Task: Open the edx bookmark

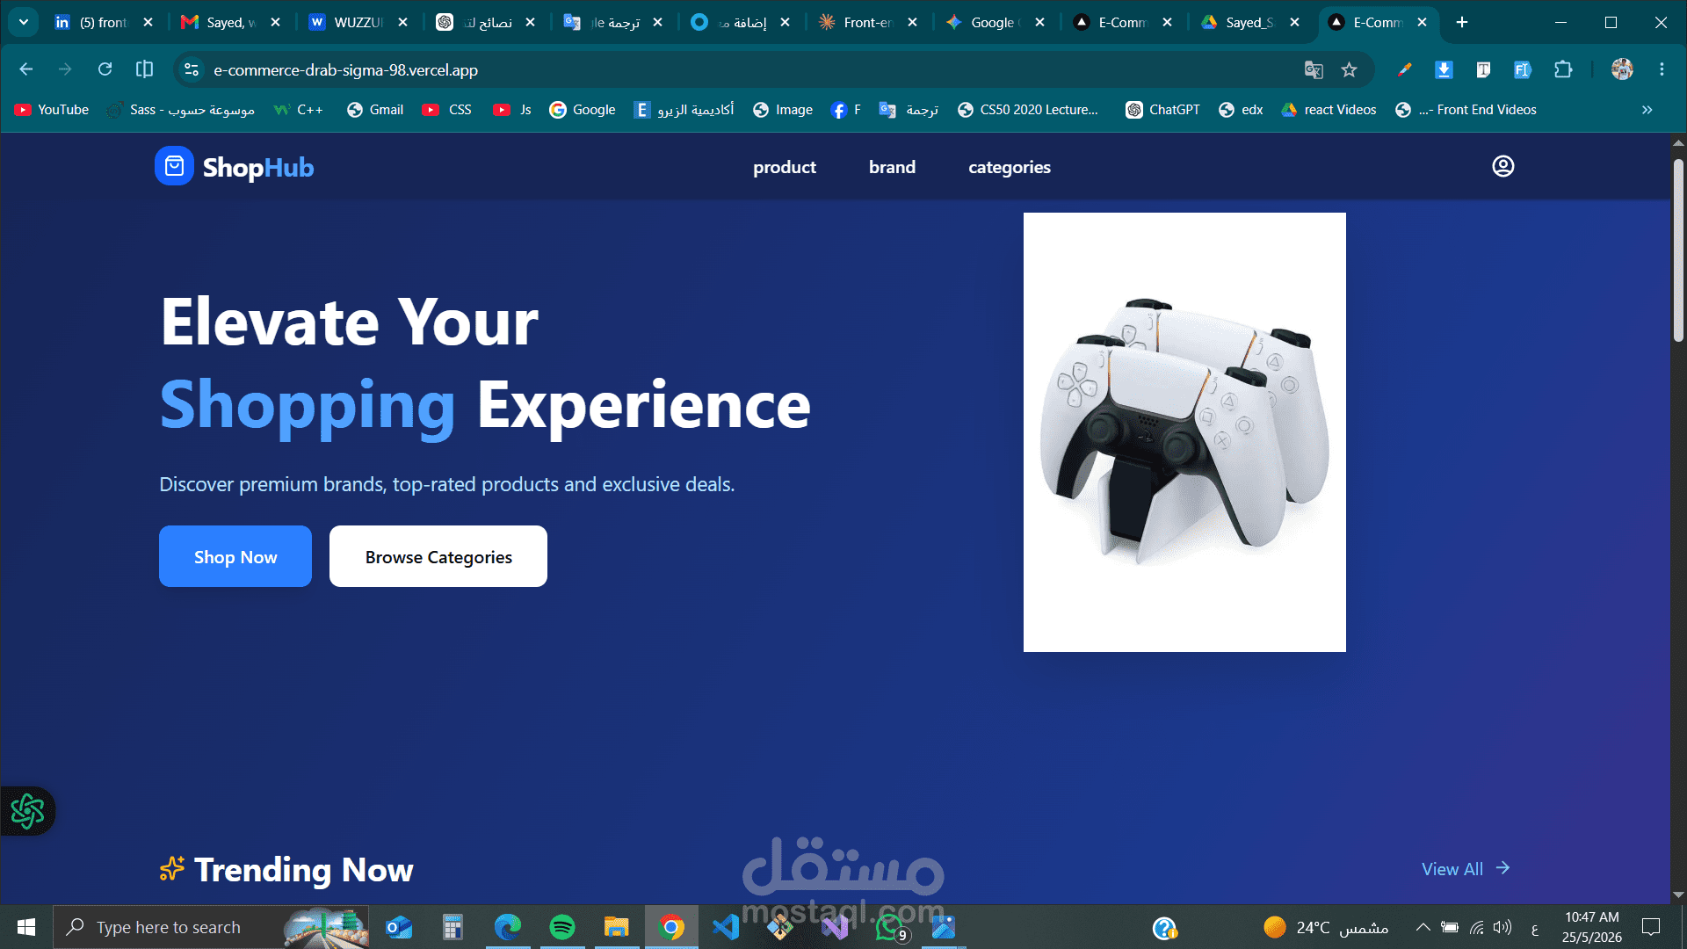Action: (x=1241, y=110)
